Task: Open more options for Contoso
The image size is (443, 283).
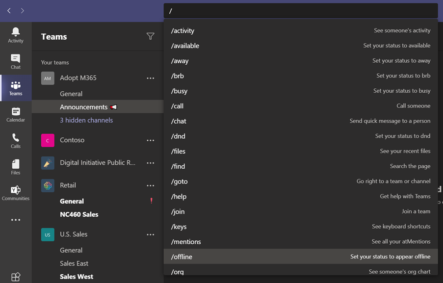Action: pos(150,140)
